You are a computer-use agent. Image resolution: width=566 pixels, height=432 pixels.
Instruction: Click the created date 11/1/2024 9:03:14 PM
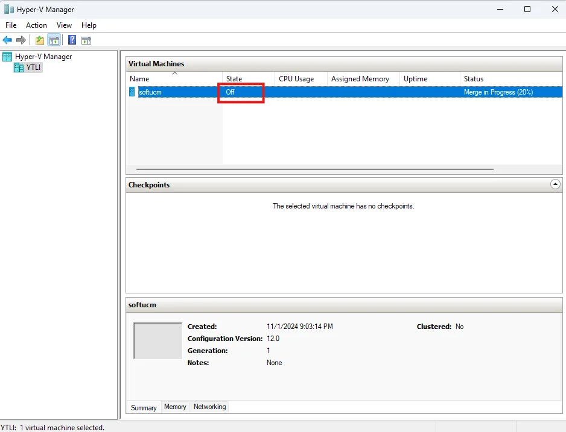pyautogui.click(x=300, y=327)
